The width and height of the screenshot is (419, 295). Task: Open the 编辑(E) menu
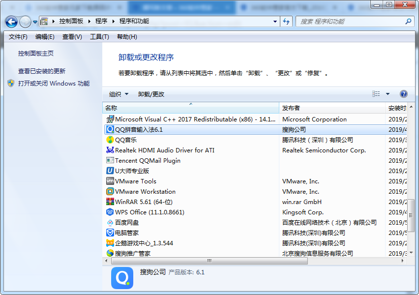click(45, 37)
